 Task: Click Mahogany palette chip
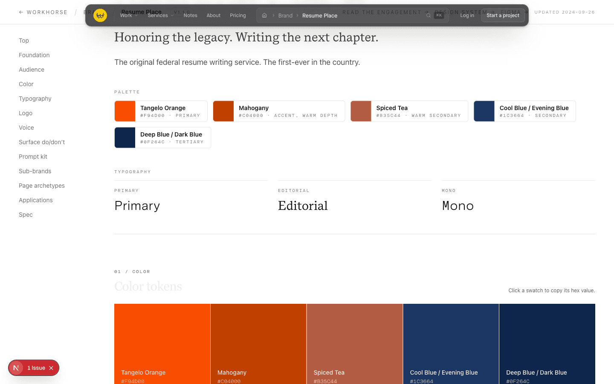click(x=279, y=111)
